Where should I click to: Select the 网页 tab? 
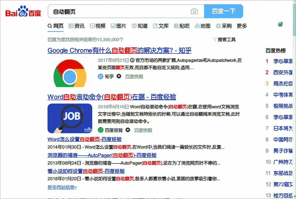click(56, 26)
